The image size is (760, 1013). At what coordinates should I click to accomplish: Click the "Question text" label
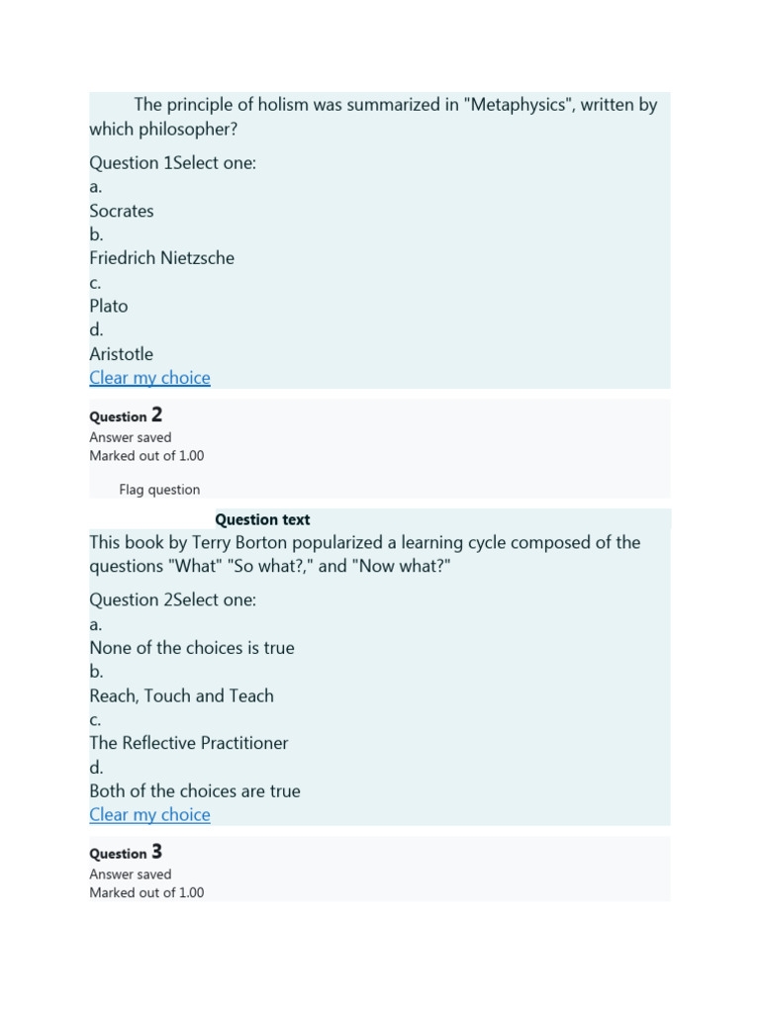pyautogui.click(x=262, y=519)
